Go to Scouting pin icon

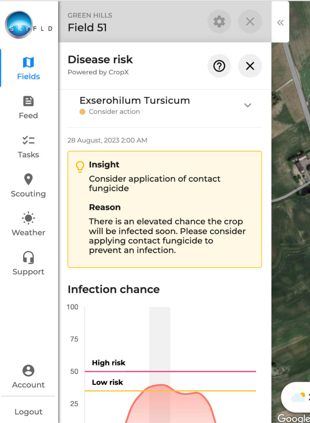coord(28,179)
